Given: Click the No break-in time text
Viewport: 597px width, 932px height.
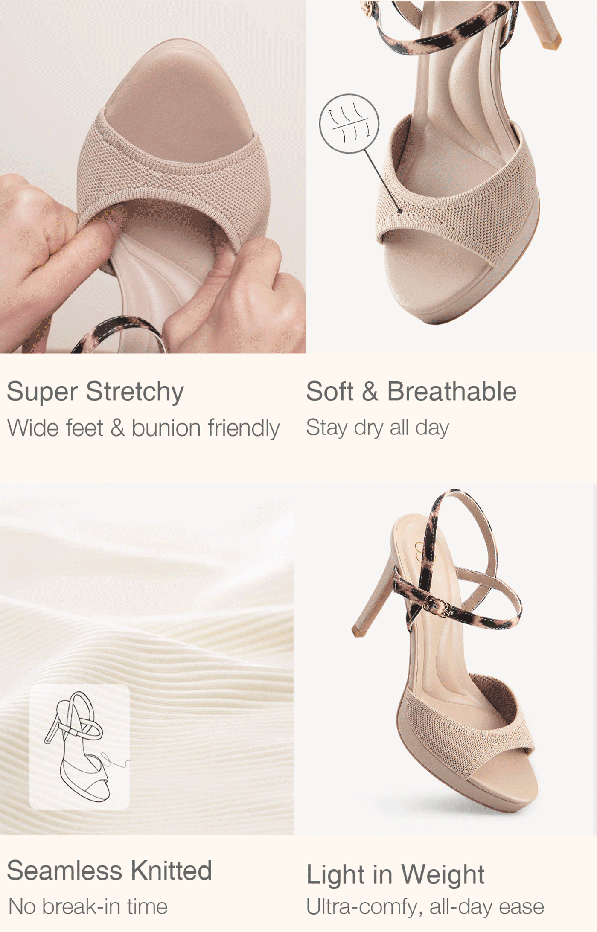Looking at the screenshot, I should pos(88,906).
